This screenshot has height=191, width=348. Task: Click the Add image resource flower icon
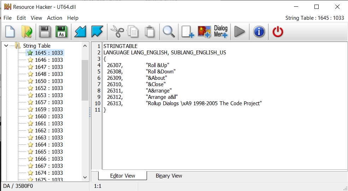[204, 32]
